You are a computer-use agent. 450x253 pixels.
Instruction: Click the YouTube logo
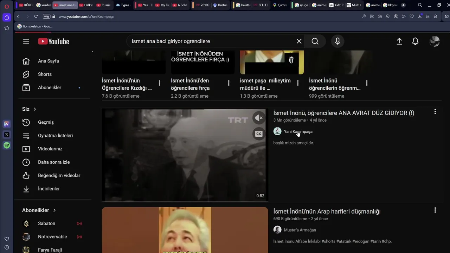(x=53, y=41)
